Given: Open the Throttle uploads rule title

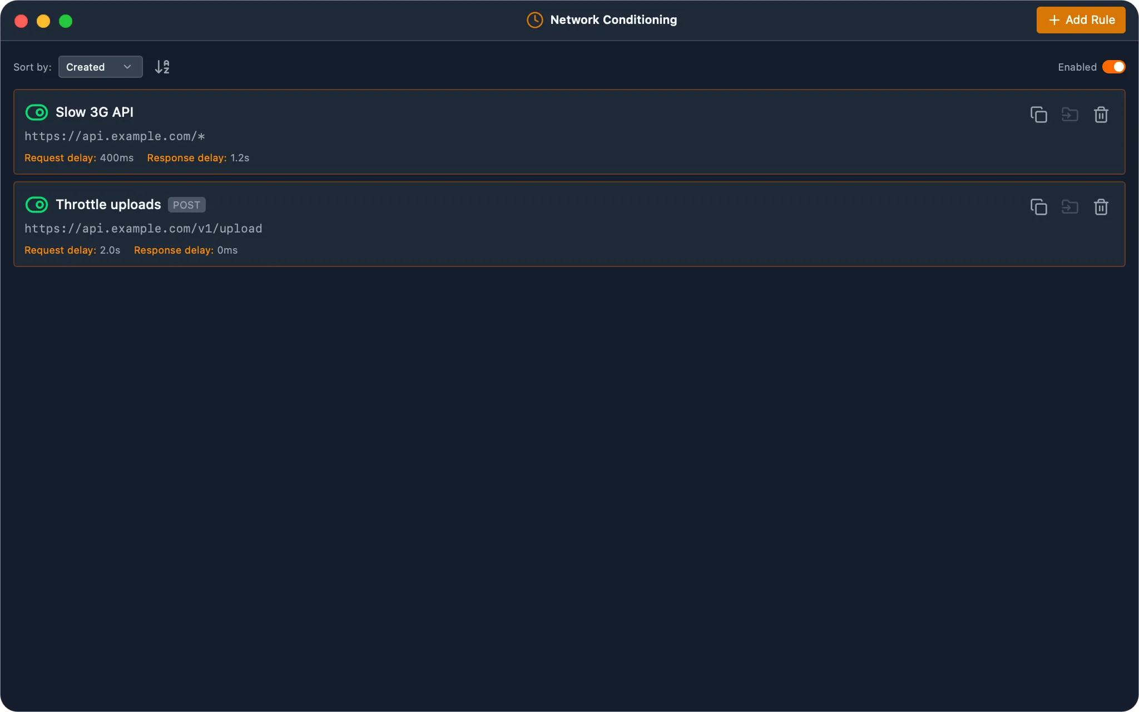Looking at the screenshot, I should [x=108, y=205].
